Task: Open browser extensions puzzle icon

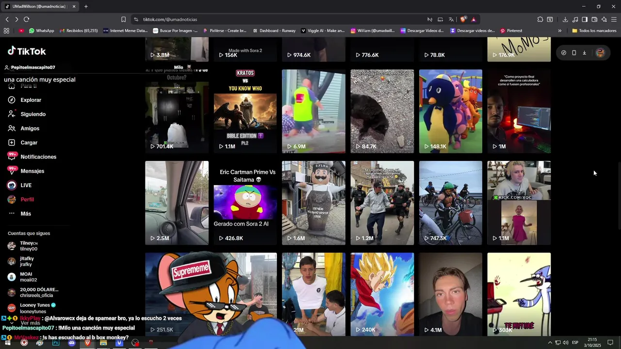Action: pos(540,19)
